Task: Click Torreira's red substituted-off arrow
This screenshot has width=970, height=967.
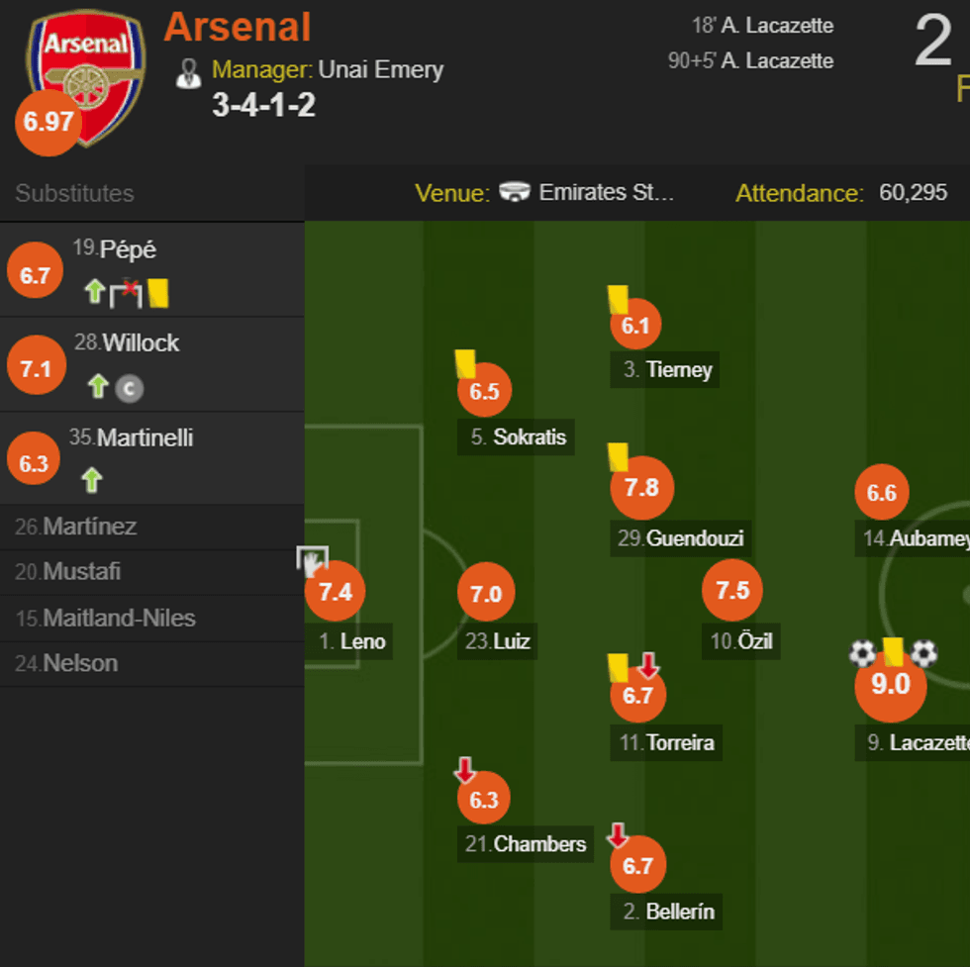Action: [648, 664]
